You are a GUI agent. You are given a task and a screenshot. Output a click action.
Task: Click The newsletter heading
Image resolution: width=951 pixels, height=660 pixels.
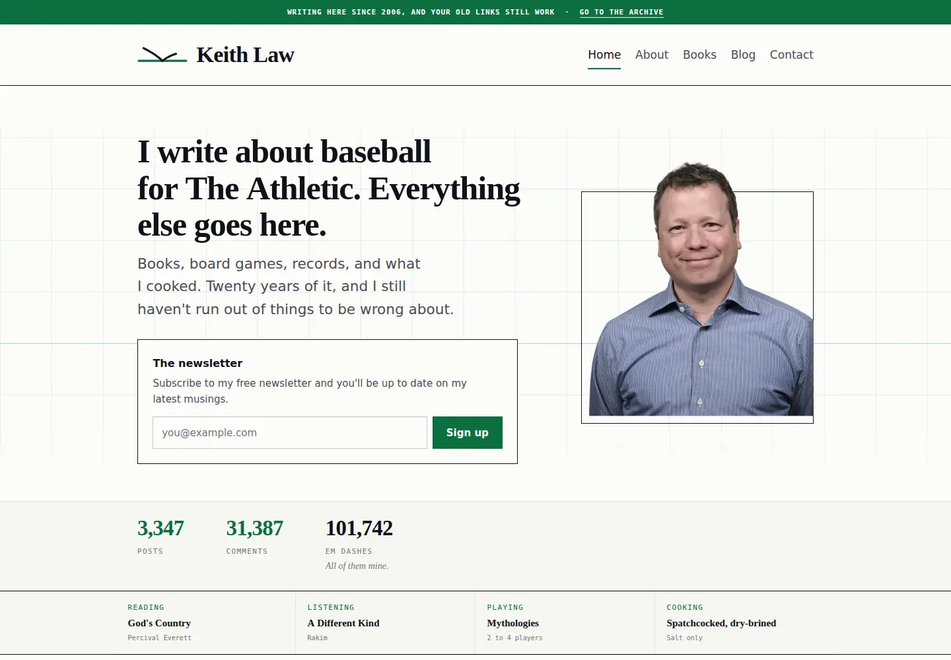click(197, 363)
